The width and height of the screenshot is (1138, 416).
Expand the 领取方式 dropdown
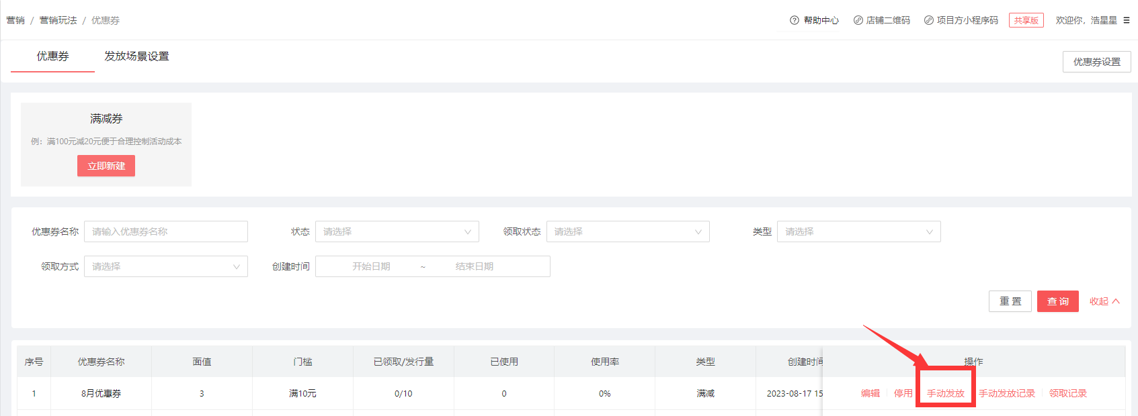click(165, 266)
